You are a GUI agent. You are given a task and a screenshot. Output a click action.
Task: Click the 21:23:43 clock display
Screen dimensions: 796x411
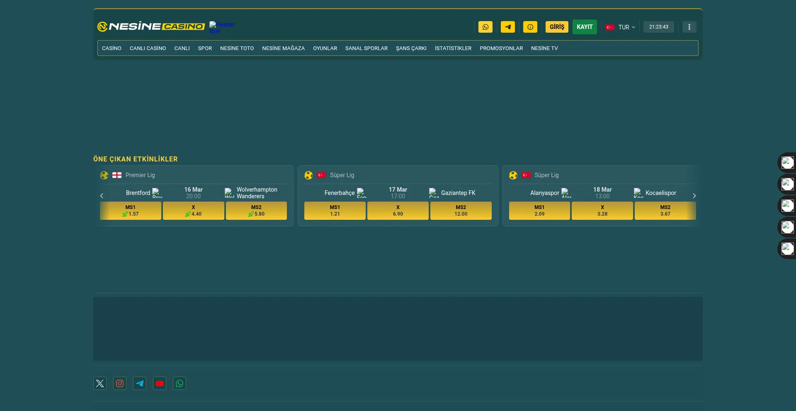659,27
